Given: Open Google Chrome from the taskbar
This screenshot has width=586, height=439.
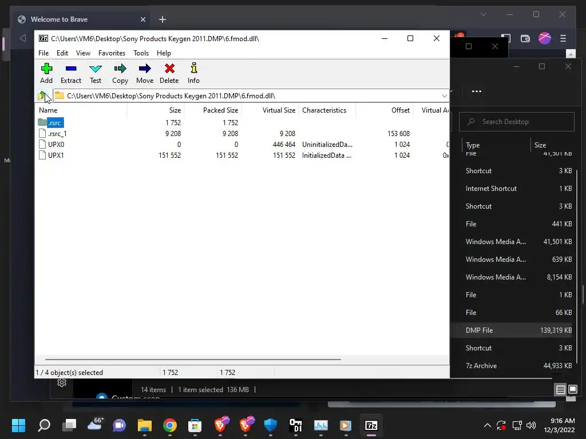Looking at the screenshot, I should coord(169,425).
